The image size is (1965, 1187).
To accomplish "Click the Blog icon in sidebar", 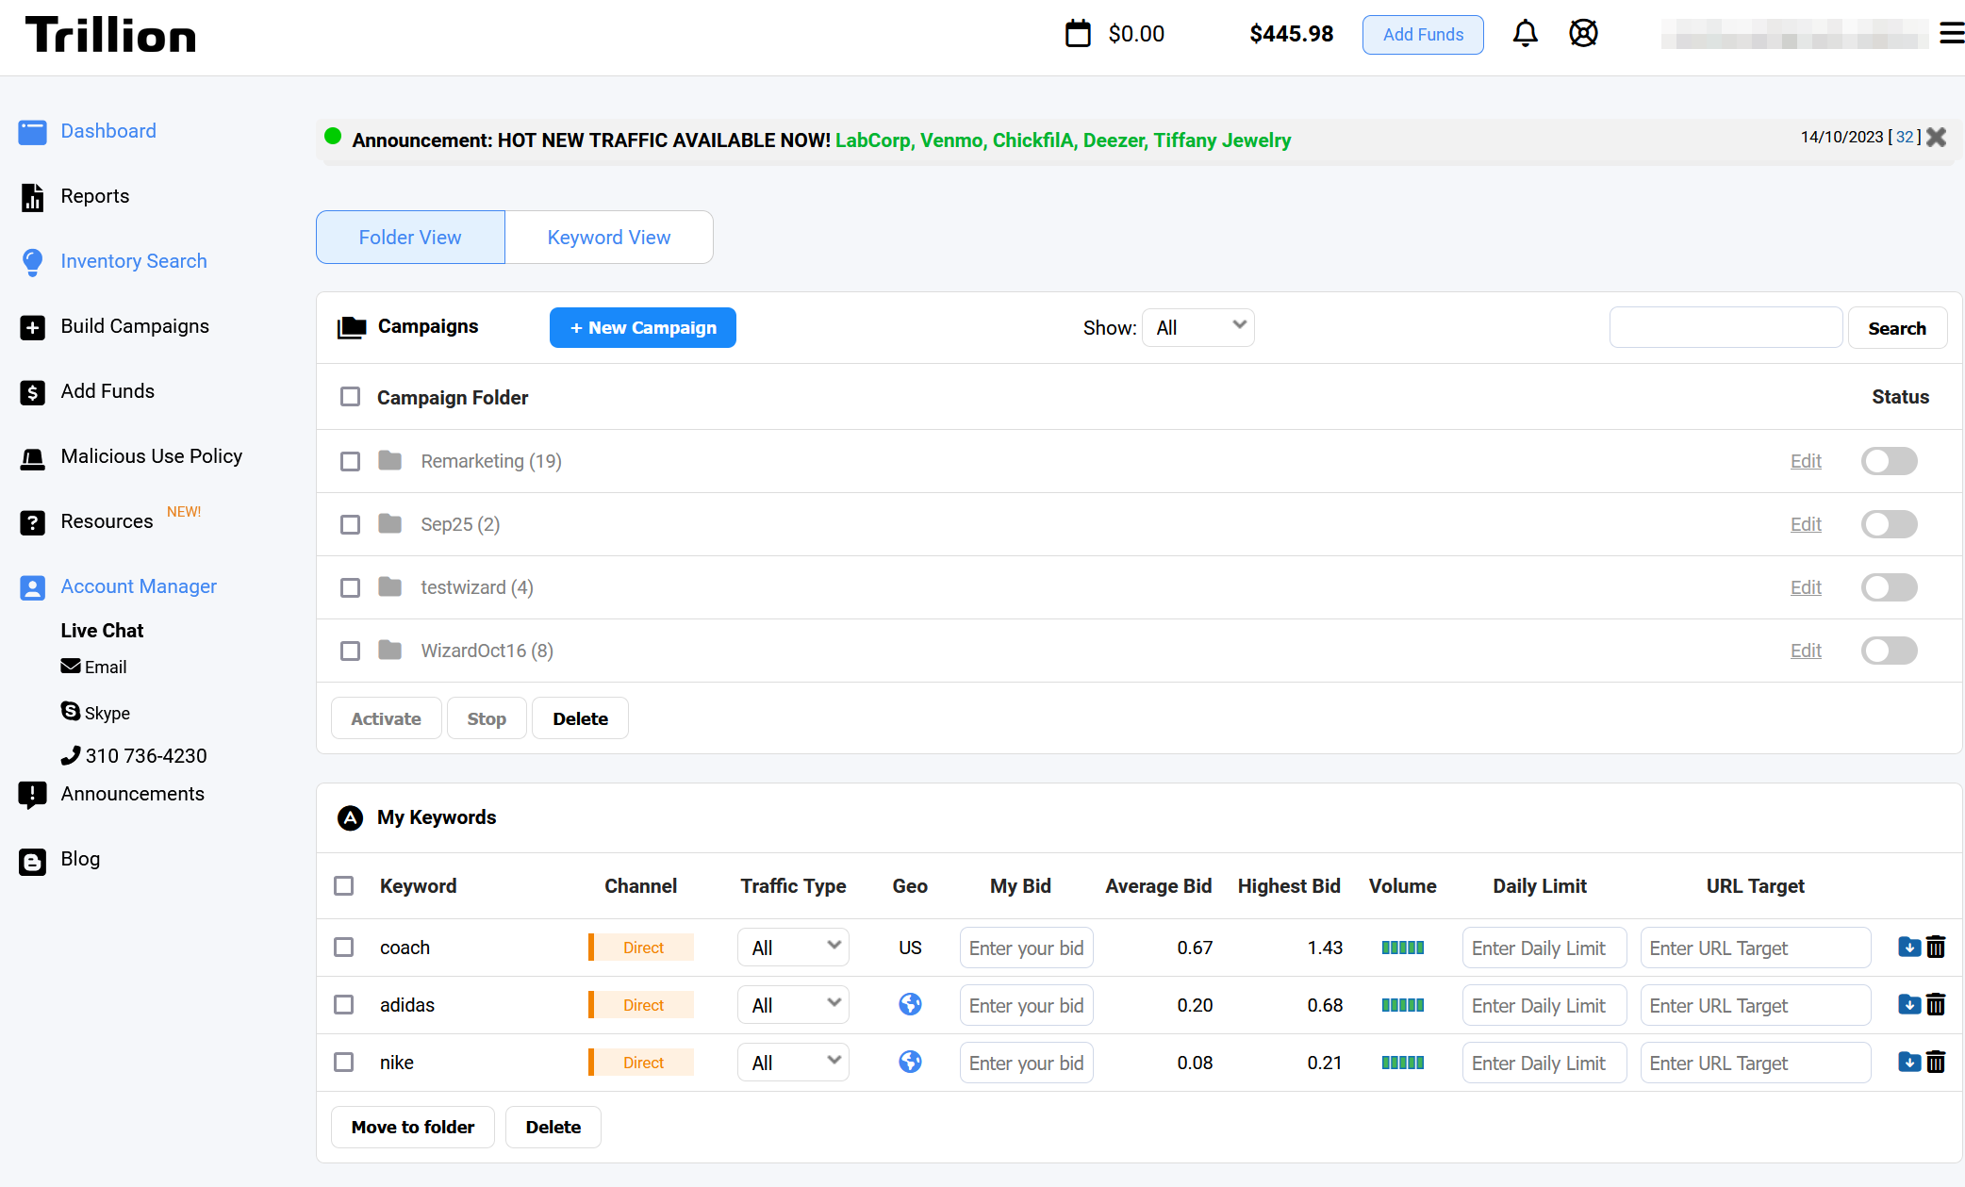I will click(32, 861).
